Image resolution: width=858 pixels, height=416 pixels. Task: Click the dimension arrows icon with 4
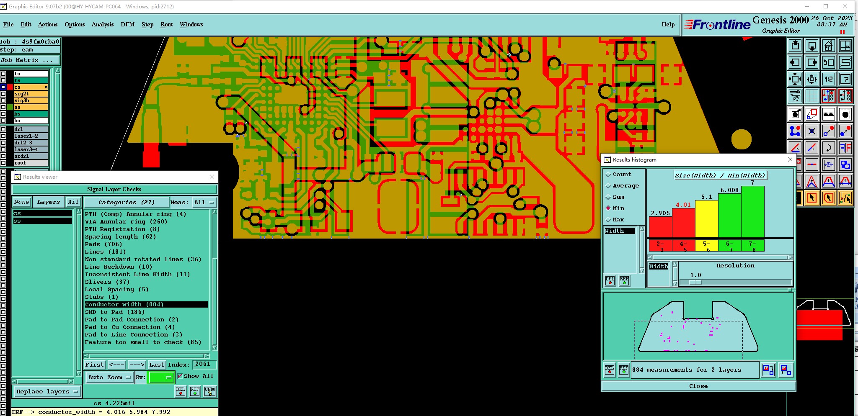pyautogui.click(x=828, y=164)
